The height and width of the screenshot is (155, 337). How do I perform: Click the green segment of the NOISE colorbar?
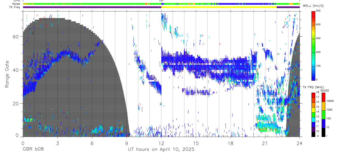pyautogui.click(x=323, y=115)
